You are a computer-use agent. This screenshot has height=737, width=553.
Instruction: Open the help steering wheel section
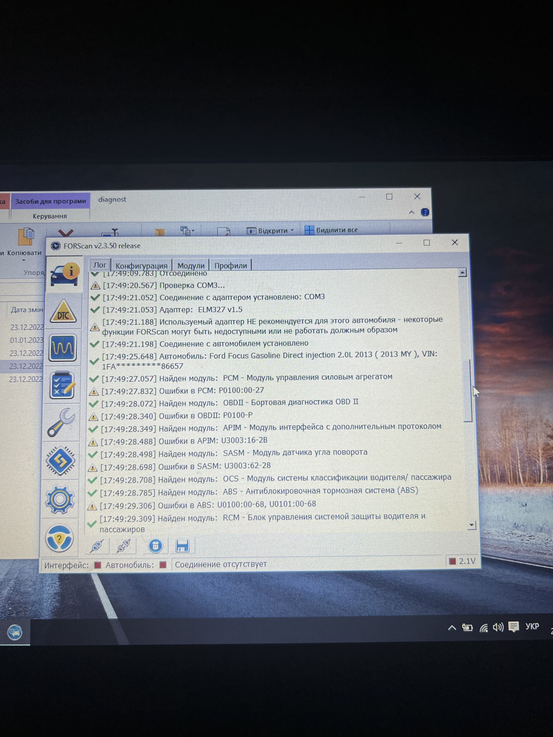click(59, 538)
